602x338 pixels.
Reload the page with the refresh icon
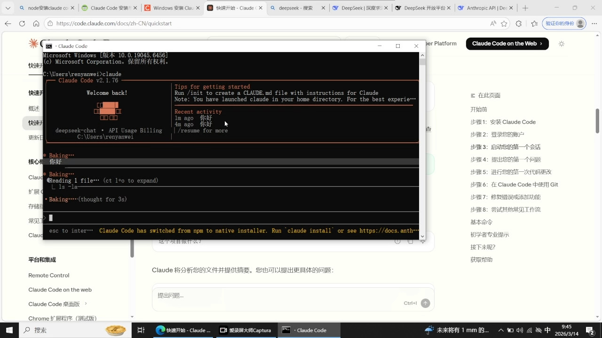pyautogui.click(x=22, y=23)
